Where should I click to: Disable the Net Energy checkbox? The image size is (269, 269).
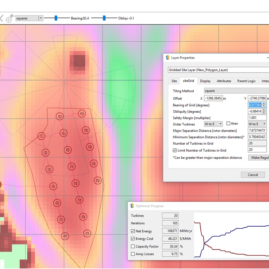[133, 231]
